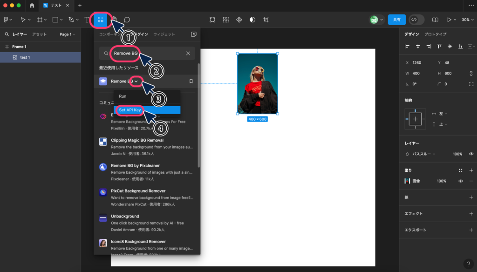This screenshot has width=477, height=272.
Task: Expand the Remove BG plugin options chevron
Action: click(136, 82)
